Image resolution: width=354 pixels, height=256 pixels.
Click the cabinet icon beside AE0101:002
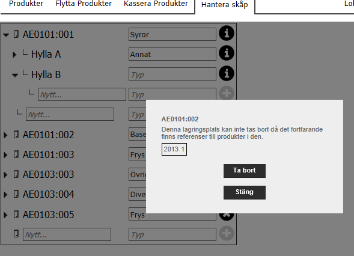point(16,135)
